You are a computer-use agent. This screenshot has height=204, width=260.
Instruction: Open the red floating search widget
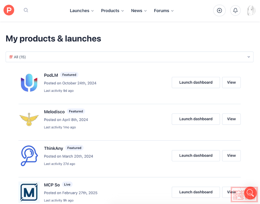[x=250, y=193]
